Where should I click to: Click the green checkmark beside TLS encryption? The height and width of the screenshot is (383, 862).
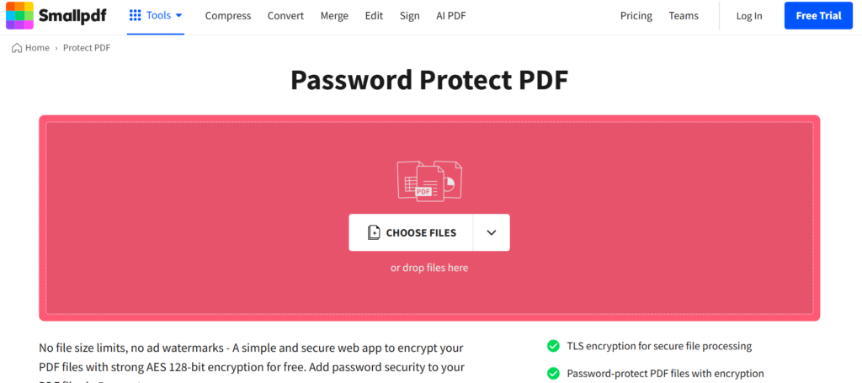pyautogui.click(x=553, y=346)
